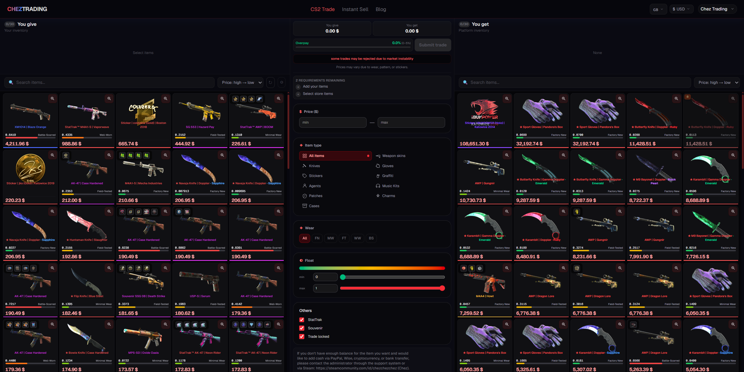Click the Stickers filter icon
This screenshot has height=372, width=744.
[304, 176]
